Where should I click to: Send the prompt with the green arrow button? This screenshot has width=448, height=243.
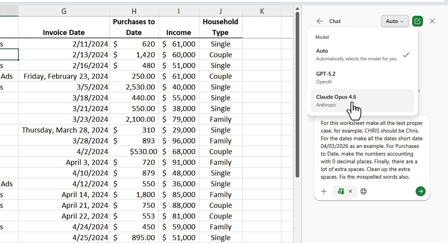(x=420, y=191)
